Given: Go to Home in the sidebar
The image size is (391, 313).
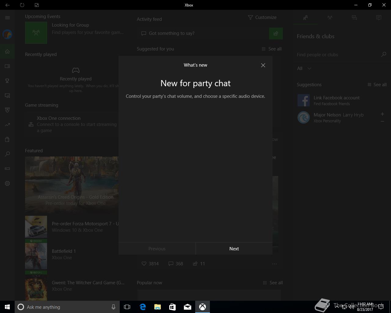Looking at the screenshot, I should tap(7, 51).
